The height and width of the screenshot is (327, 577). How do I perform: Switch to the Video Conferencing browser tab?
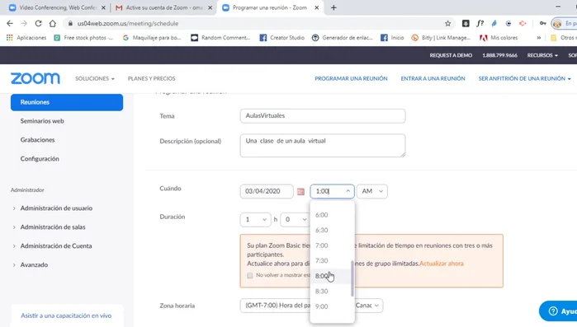pos(57,7)
